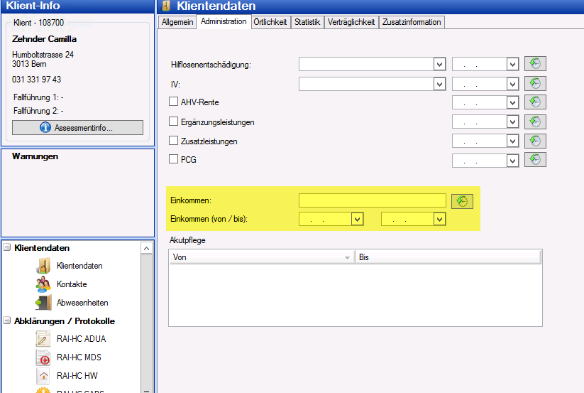
Task: Click the Kontakte people icon
Action: 43,284
